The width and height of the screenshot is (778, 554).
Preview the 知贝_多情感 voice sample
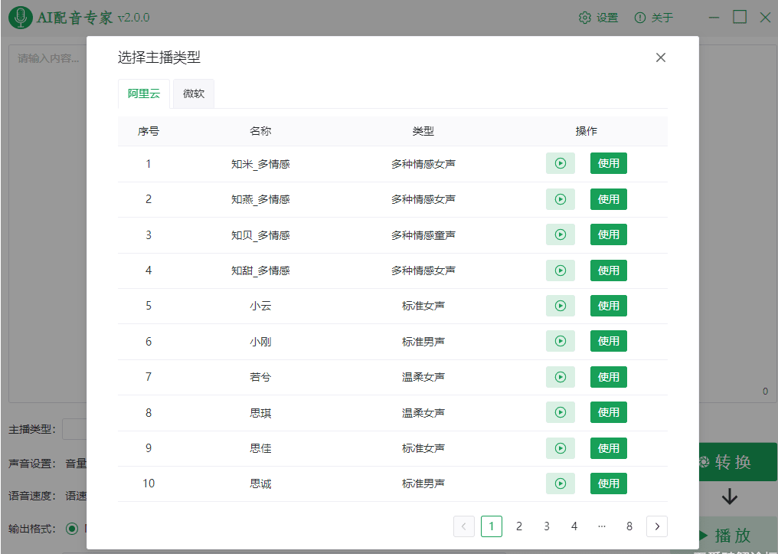[x=560, y=234]
